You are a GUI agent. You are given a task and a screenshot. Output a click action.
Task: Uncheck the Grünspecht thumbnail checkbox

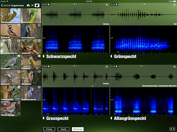pos(39,56)
